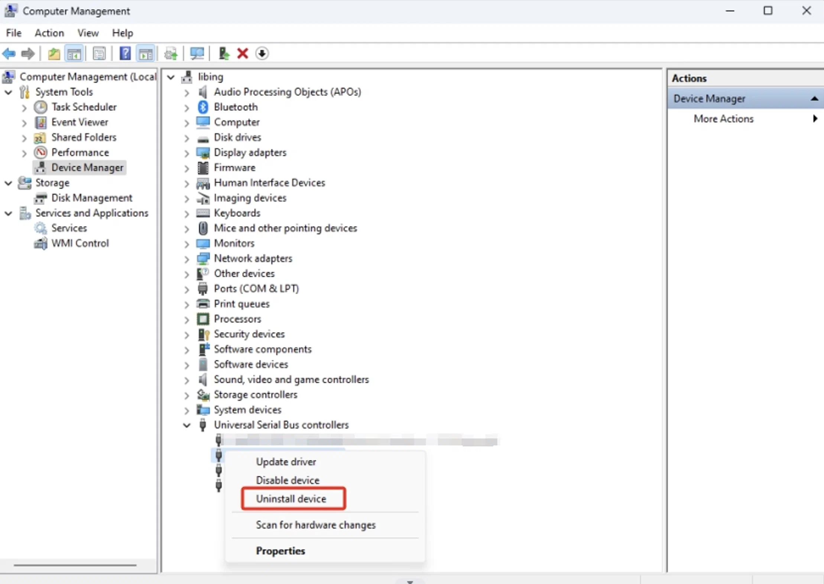Choose Update driver from context menu
The image size is (824, 584).
coord(286,462)
